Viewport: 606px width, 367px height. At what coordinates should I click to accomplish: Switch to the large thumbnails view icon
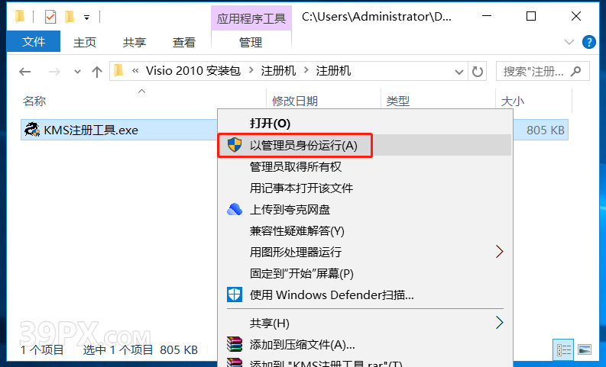click(x=585, y=349)
